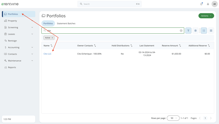Open the user icon next to the bell
Viewport: 219px width, 124px height.
coord(208,4)
